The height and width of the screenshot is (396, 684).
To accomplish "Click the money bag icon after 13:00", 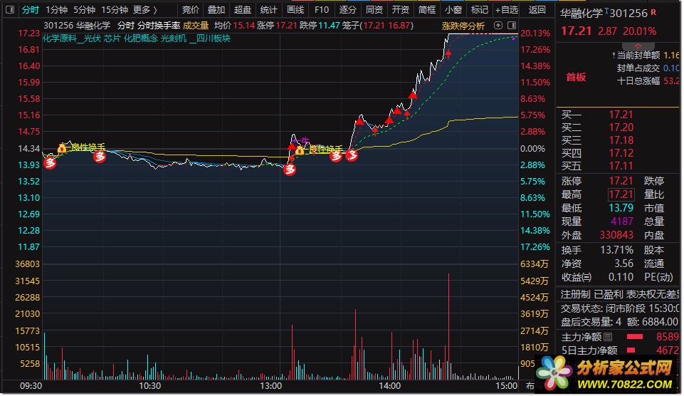I will (300, 150).
